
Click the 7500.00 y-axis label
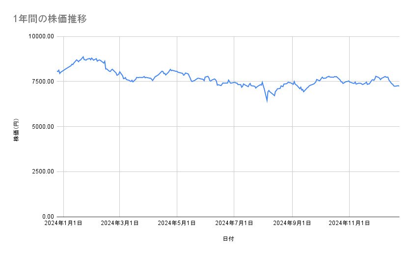click(42, 82)
